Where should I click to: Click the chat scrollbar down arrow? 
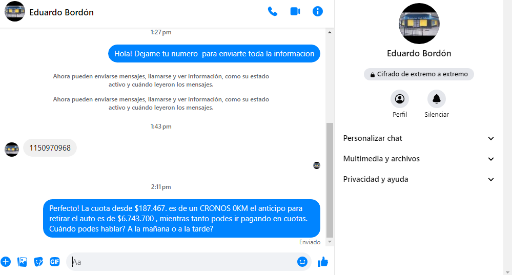pos(330,242)
